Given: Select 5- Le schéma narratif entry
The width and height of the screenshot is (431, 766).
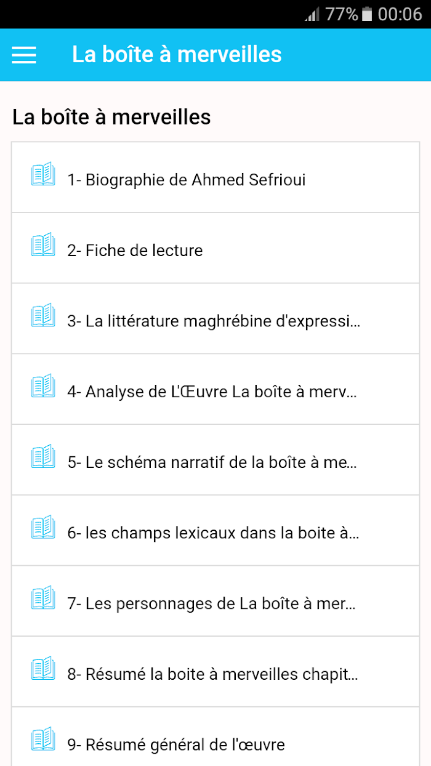Looking at the screenshot, I should tap(216, 460).
